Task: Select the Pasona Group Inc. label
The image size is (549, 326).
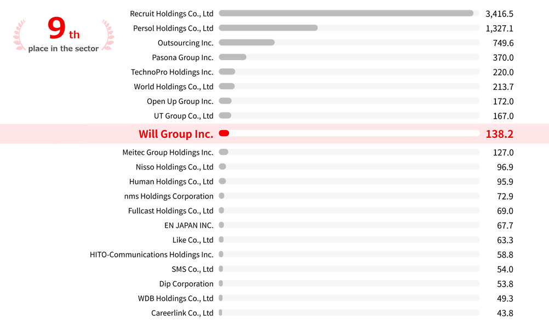Action: click(x=183, y=57)
